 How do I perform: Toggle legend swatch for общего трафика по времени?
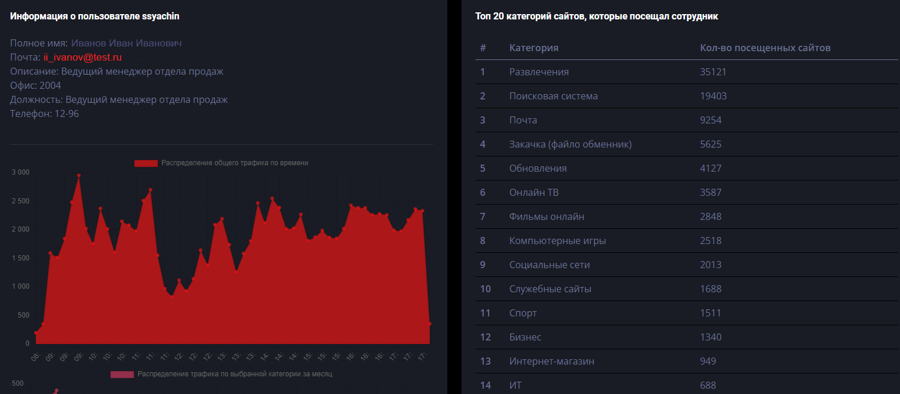point(146,163)
